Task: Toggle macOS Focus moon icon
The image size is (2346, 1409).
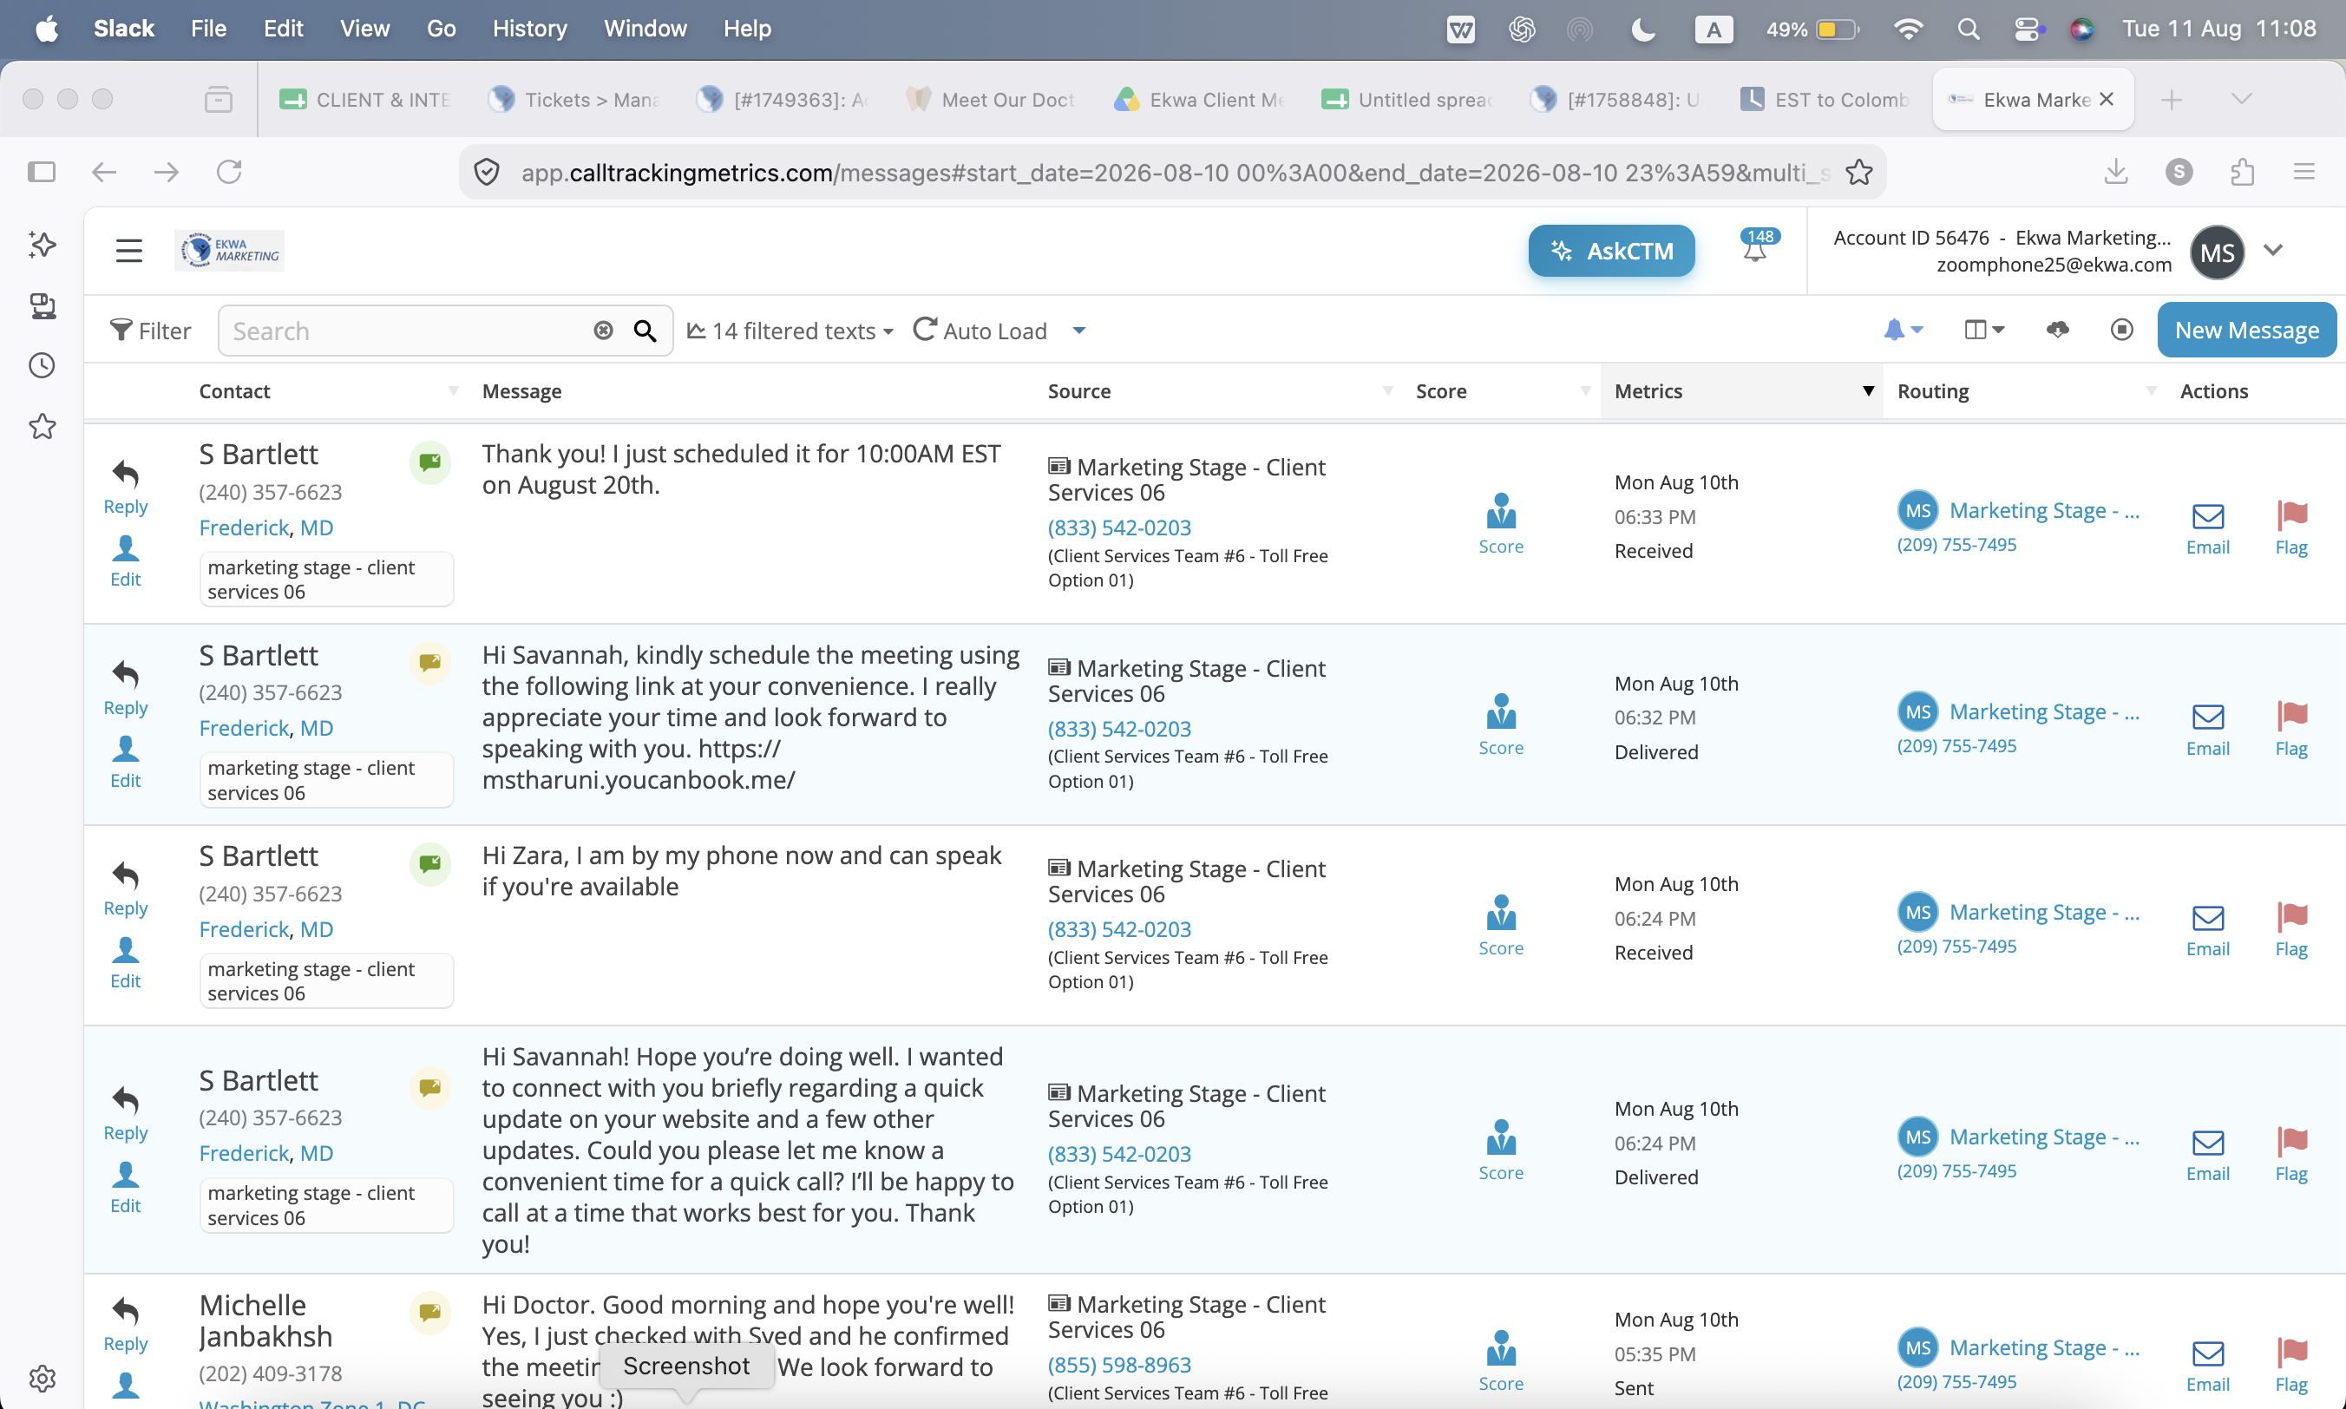Action: point(1642,29)
